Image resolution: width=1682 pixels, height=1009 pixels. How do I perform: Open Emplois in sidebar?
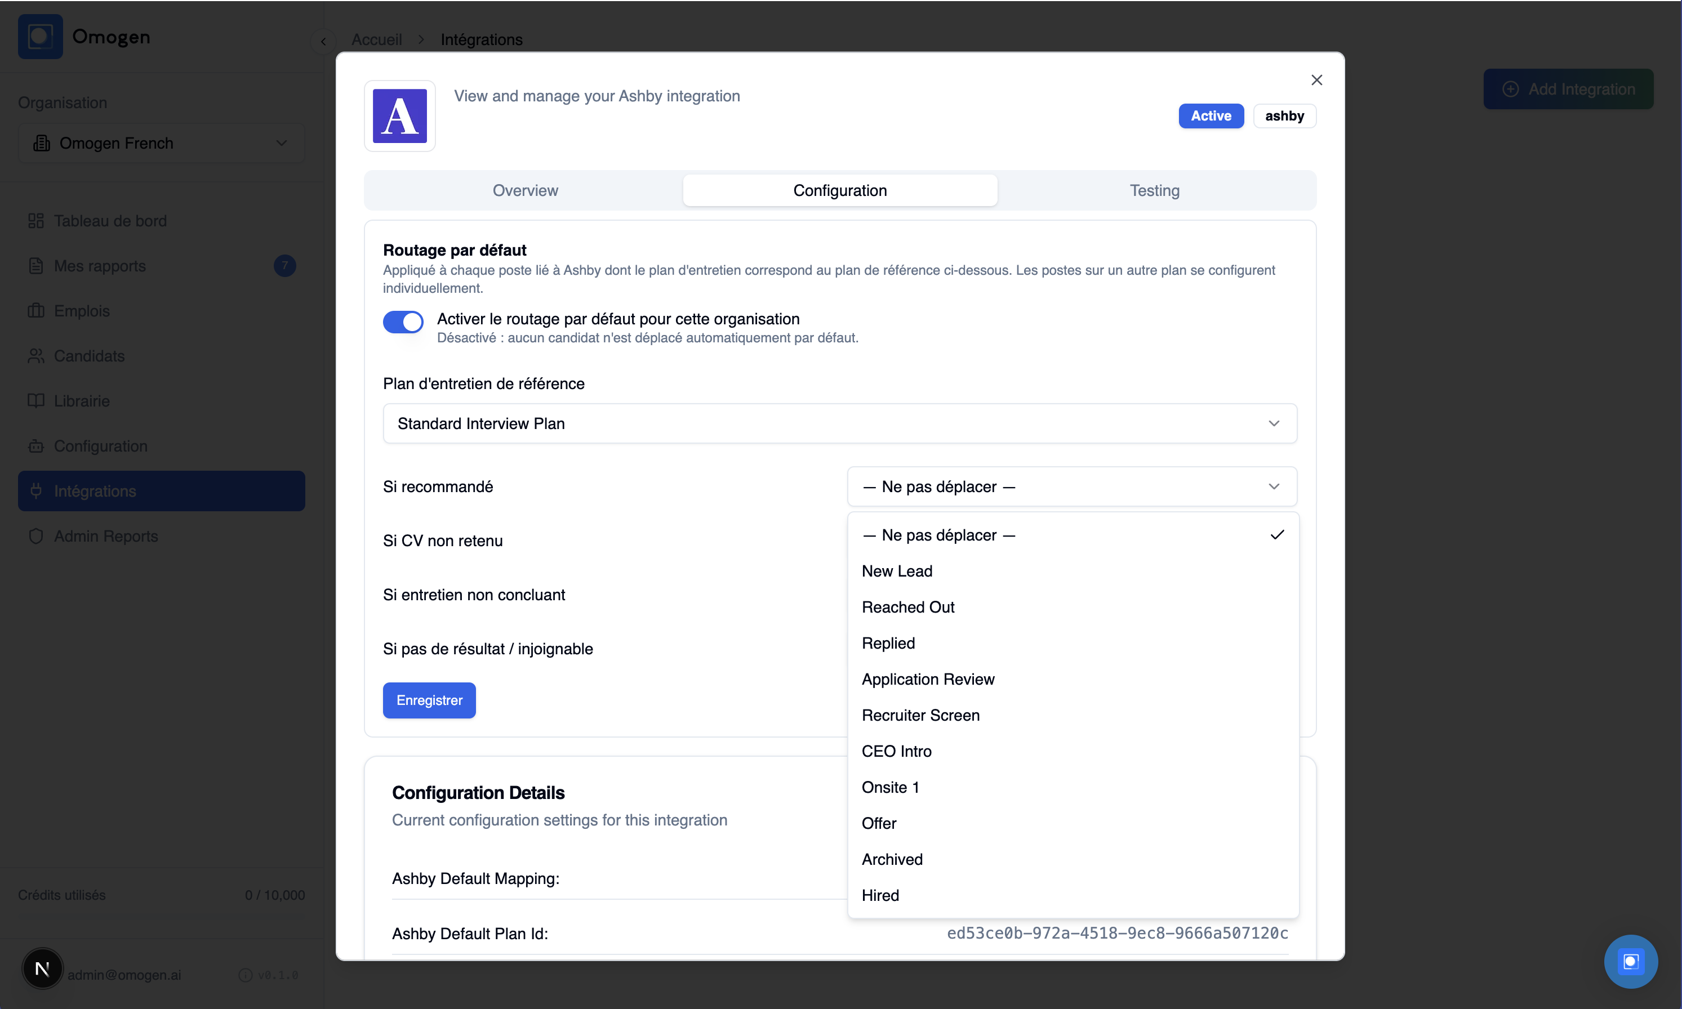pos(161,311)
